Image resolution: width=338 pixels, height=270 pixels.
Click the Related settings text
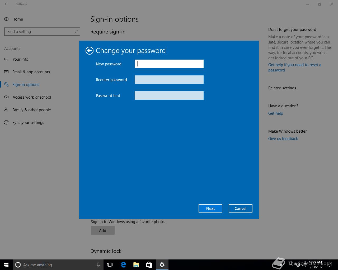[282, 88]
